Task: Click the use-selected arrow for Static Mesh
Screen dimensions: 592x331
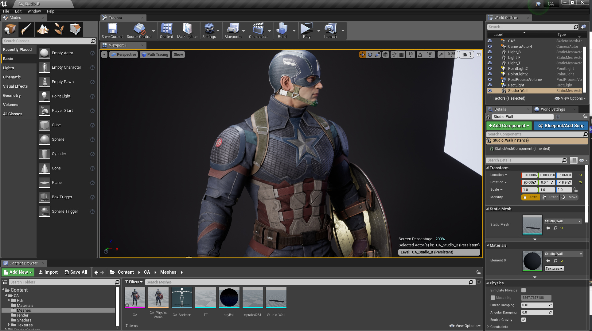Action: pyautogui.click(x=548, y=228)
